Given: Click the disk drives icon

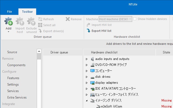Looking at the screenshot, I should 92,77.
